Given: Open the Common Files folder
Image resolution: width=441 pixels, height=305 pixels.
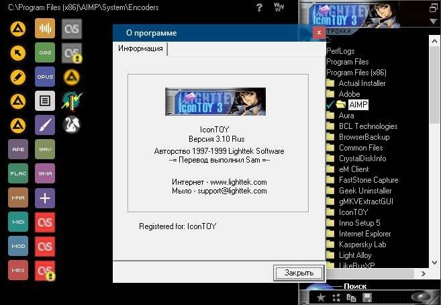Looking at the screenshot, I should point(360,147).
